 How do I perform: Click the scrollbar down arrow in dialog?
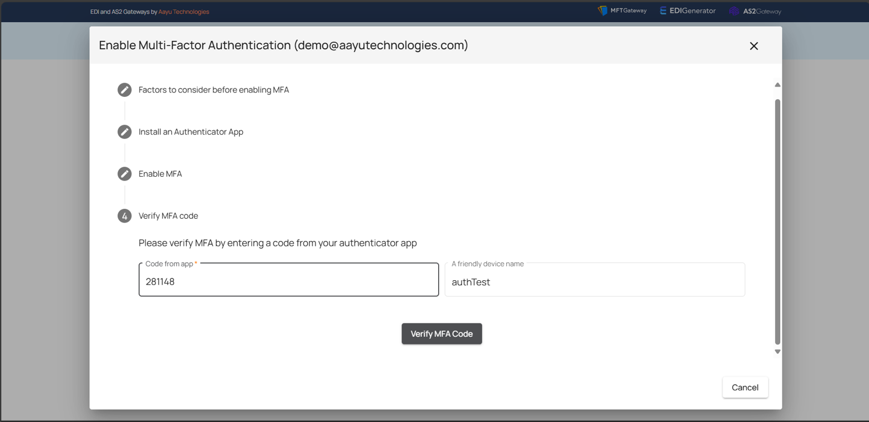[777, 352]
